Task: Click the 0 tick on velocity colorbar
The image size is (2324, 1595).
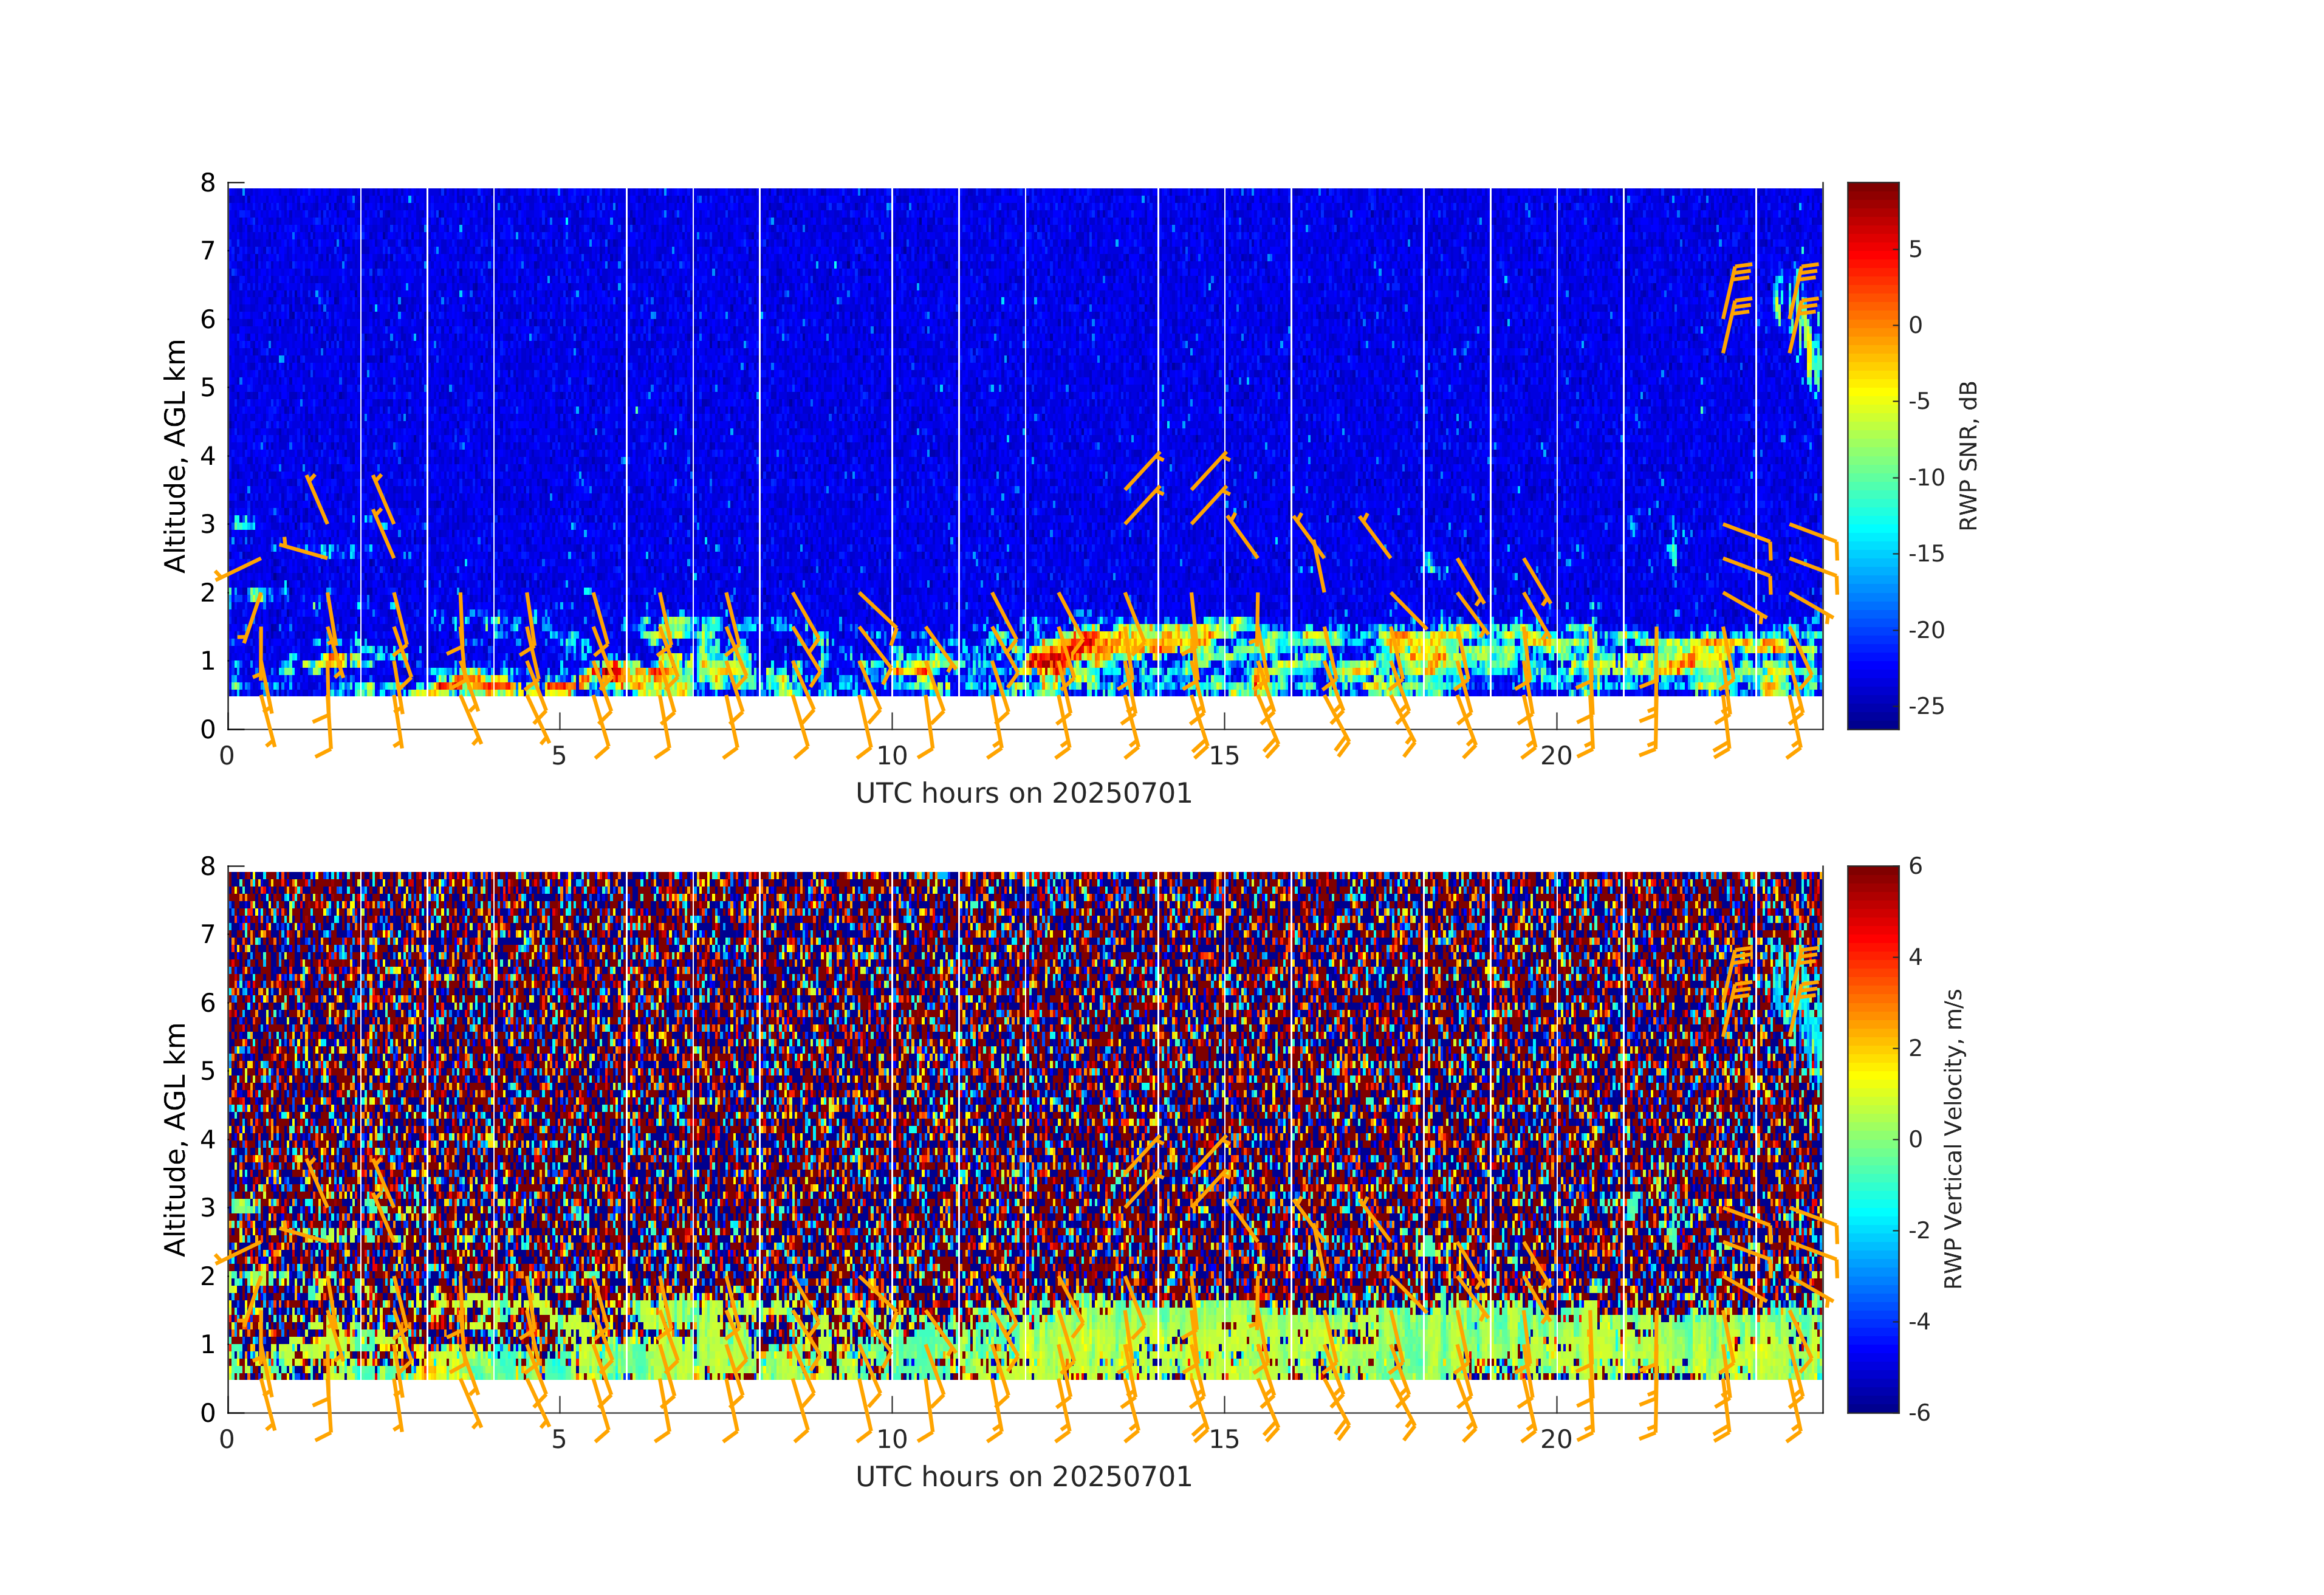Action: click(x=1915, y=1139)
